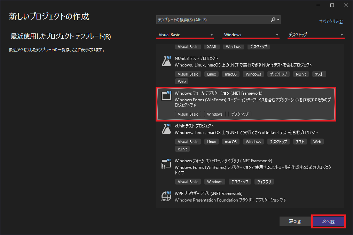The image size is (353, 235).
Task: Click the Windows Forms control library icon
Action: tap(166, 163)
